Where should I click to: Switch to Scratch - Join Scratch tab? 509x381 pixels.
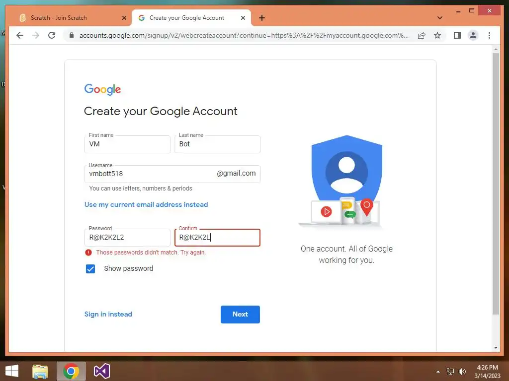[69, 18]
